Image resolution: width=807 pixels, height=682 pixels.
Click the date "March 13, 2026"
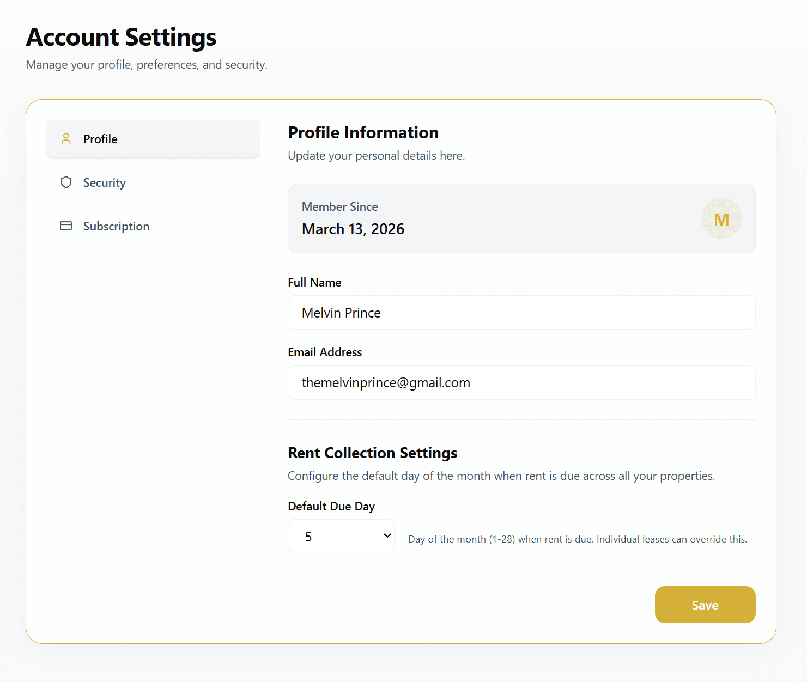(353, 229)
